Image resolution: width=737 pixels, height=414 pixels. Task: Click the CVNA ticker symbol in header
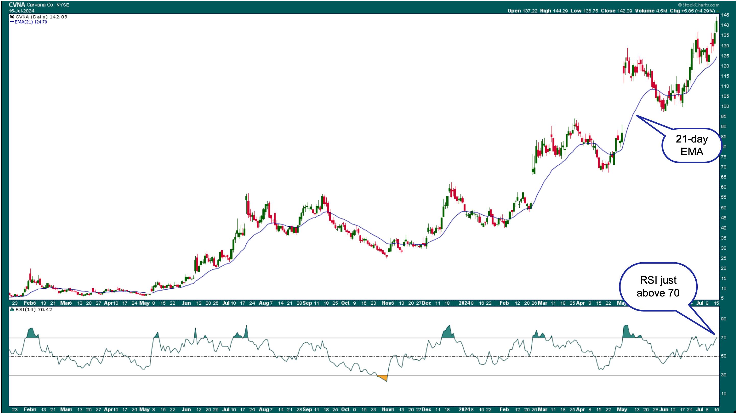coord(17,5)
